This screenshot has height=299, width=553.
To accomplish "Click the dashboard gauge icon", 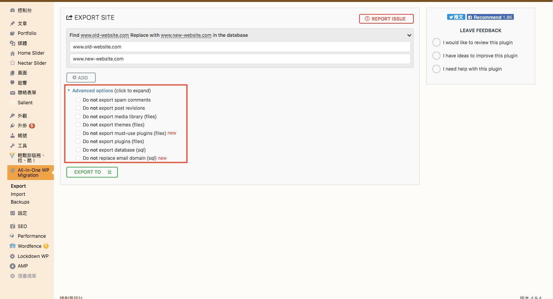I will click(x=12, y=10).
